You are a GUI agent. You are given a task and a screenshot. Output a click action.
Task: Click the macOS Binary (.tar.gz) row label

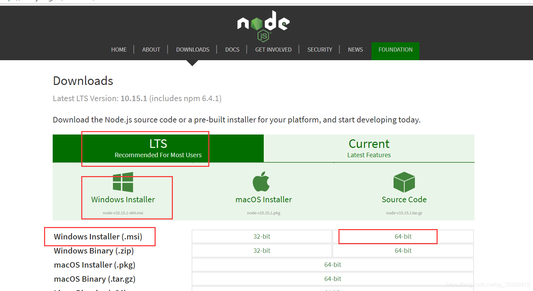tap(95, 279)
